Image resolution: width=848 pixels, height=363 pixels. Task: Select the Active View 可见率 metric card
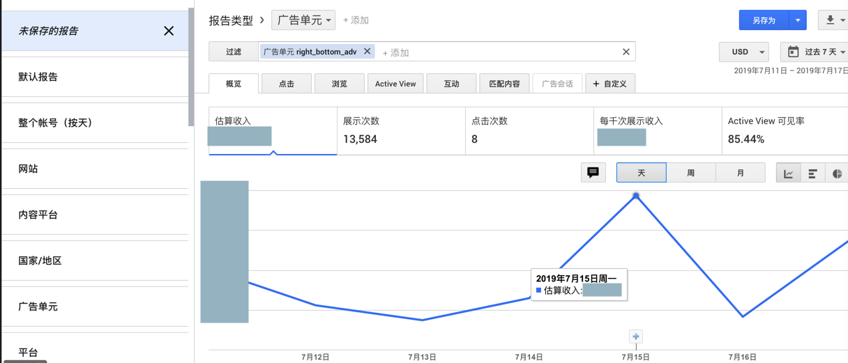pyautogui.click(x=785, y=130)
